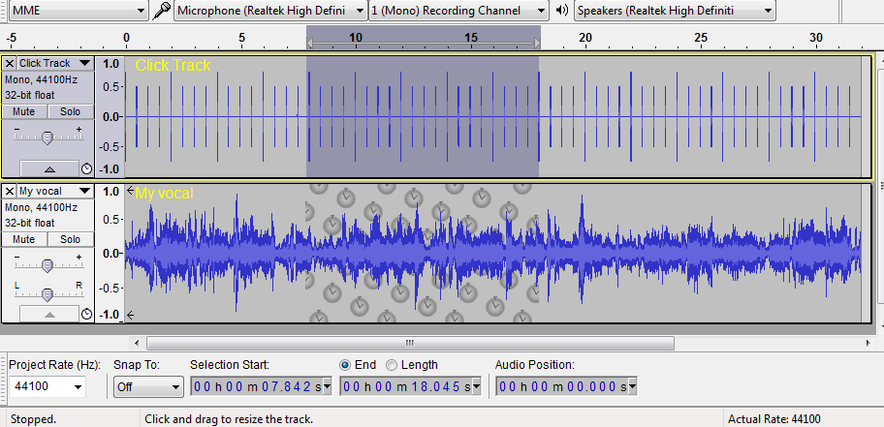This screenshot has height=427, width=884.
Task: Click the selection right edge marker in ruler
Action: point(537,44)
